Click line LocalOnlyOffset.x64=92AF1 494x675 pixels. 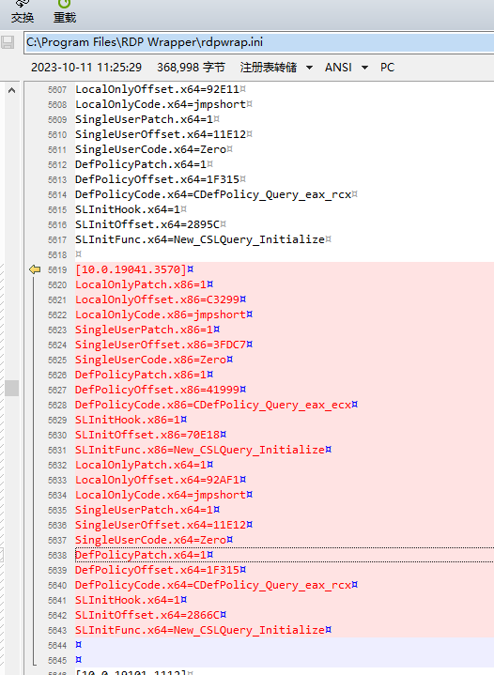(x=157, y=480)
